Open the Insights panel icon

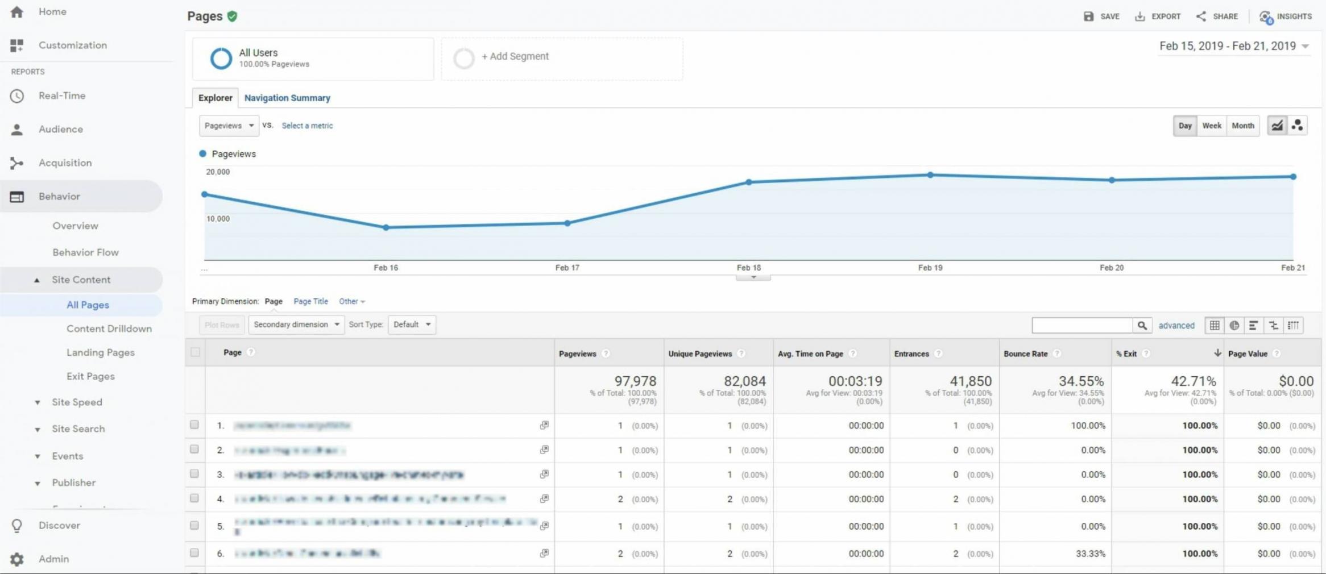[x=1265, y=16]
